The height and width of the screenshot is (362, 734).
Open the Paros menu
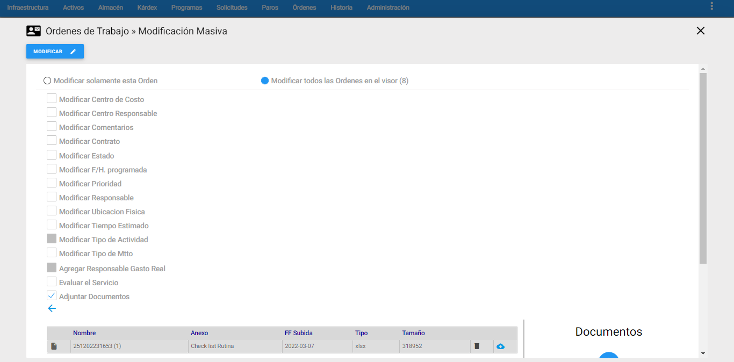click(270, 8)
